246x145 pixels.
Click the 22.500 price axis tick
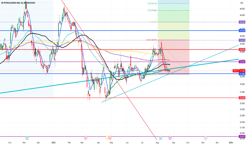pos(242,122)
